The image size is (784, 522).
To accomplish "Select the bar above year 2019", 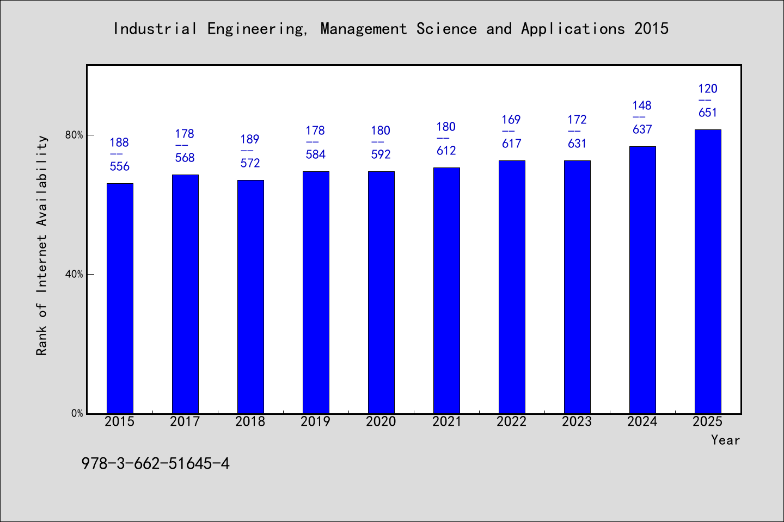I will [x=316, y=293].
